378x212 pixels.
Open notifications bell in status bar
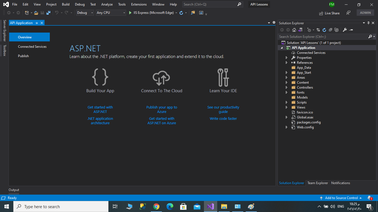pyautogui.click(x=369, y=198)
